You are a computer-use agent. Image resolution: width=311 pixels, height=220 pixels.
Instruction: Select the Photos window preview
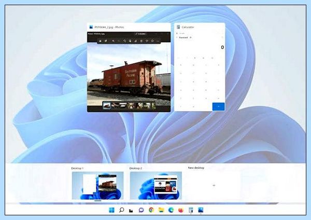pyautogui.click(x=129, y=67)
